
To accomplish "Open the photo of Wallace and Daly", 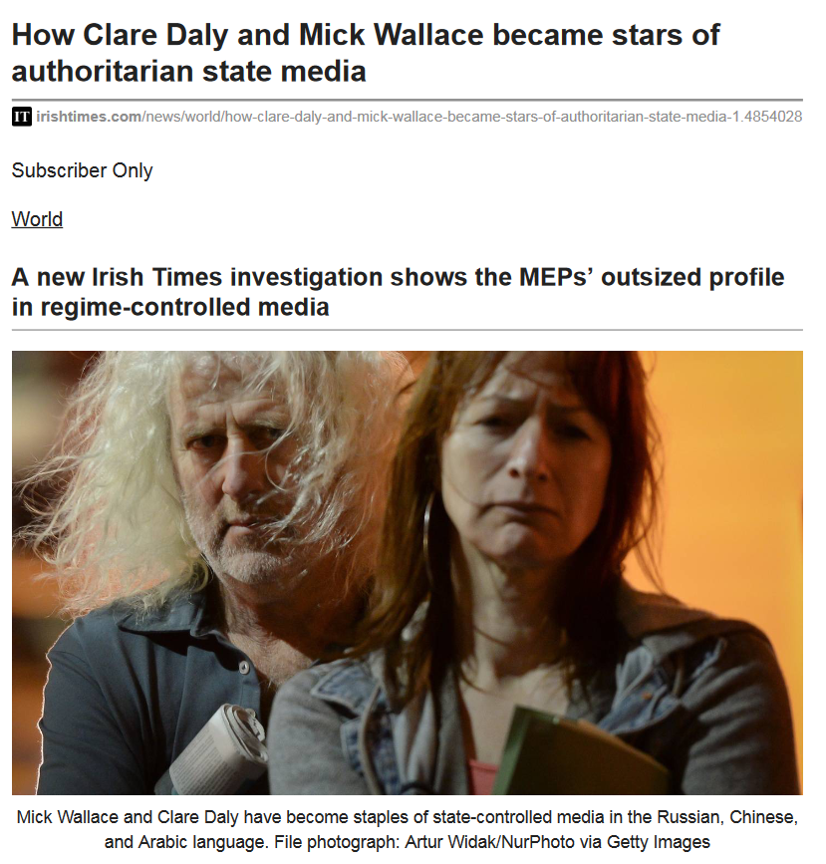I will pyautogui.click(x=408, y=572).
